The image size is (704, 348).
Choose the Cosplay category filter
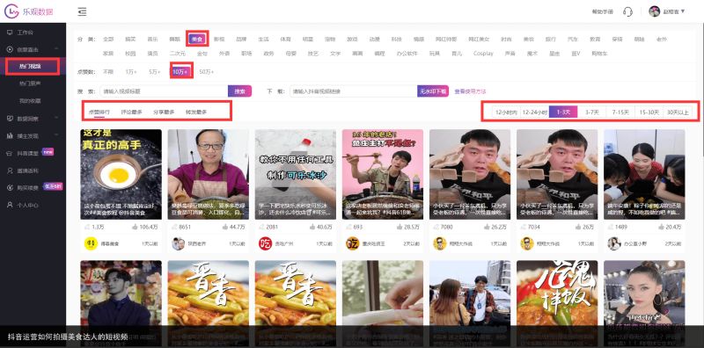tap(483, 54)
